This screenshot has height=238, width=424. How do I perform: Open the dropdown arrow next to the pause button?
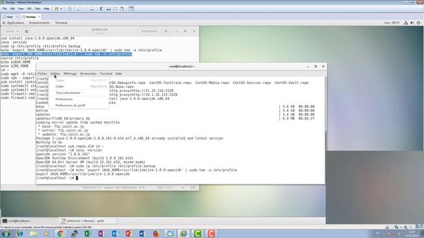61,9
